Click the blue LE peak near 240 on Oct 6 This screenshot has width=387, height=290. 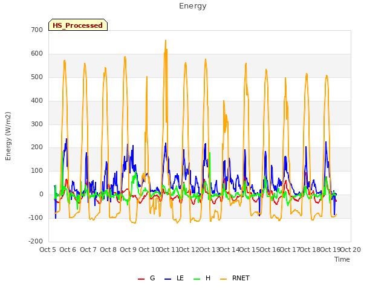pos(67,140)
